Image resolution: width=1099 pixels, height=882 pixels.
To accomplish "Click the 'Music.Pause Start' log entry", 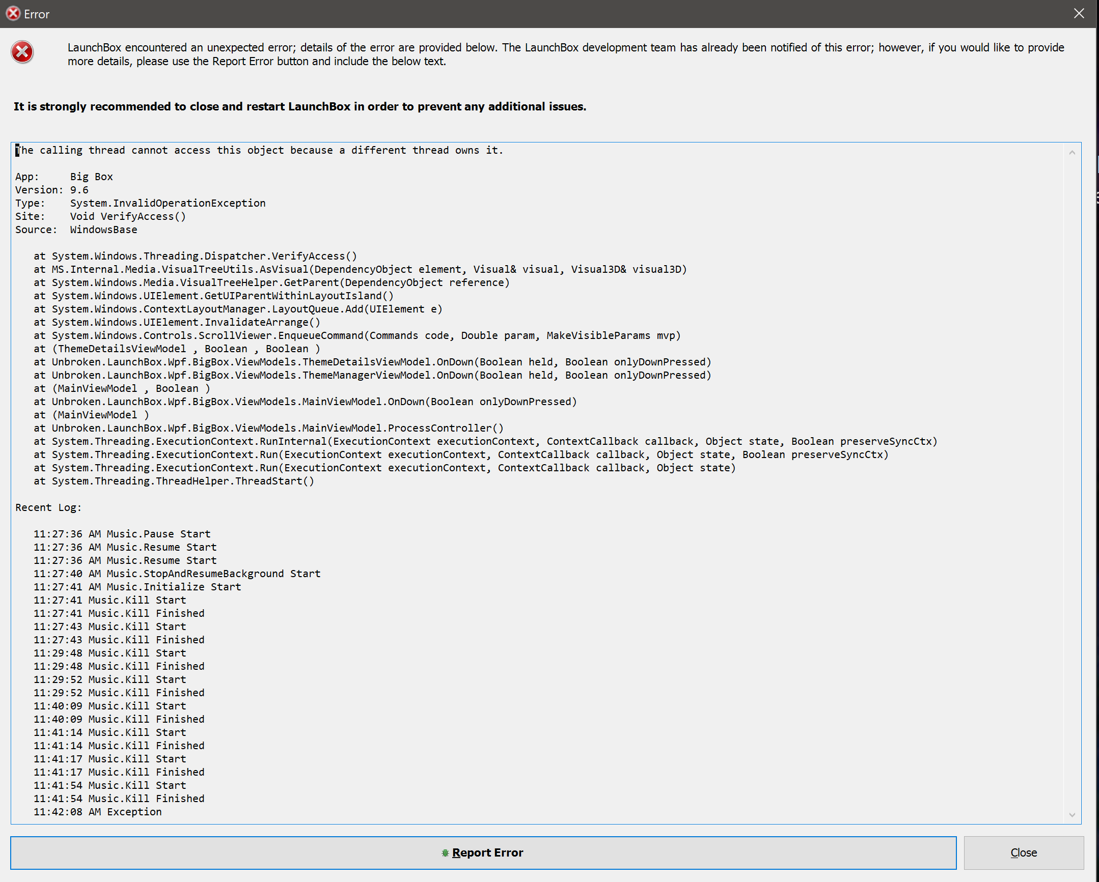I will (122, 534).
